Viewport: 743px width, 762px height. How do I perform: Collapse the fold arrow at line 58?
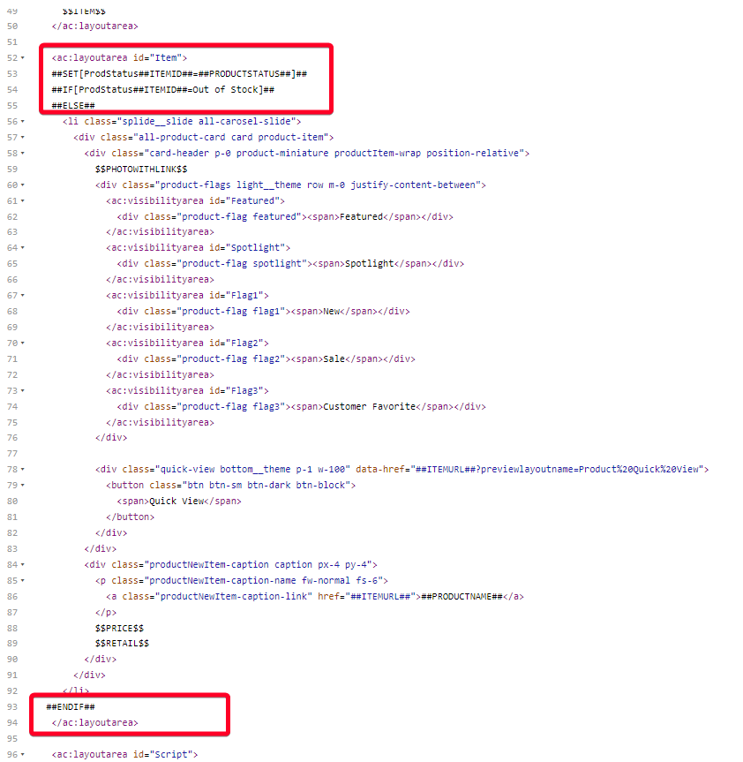[x=23, y=154]
